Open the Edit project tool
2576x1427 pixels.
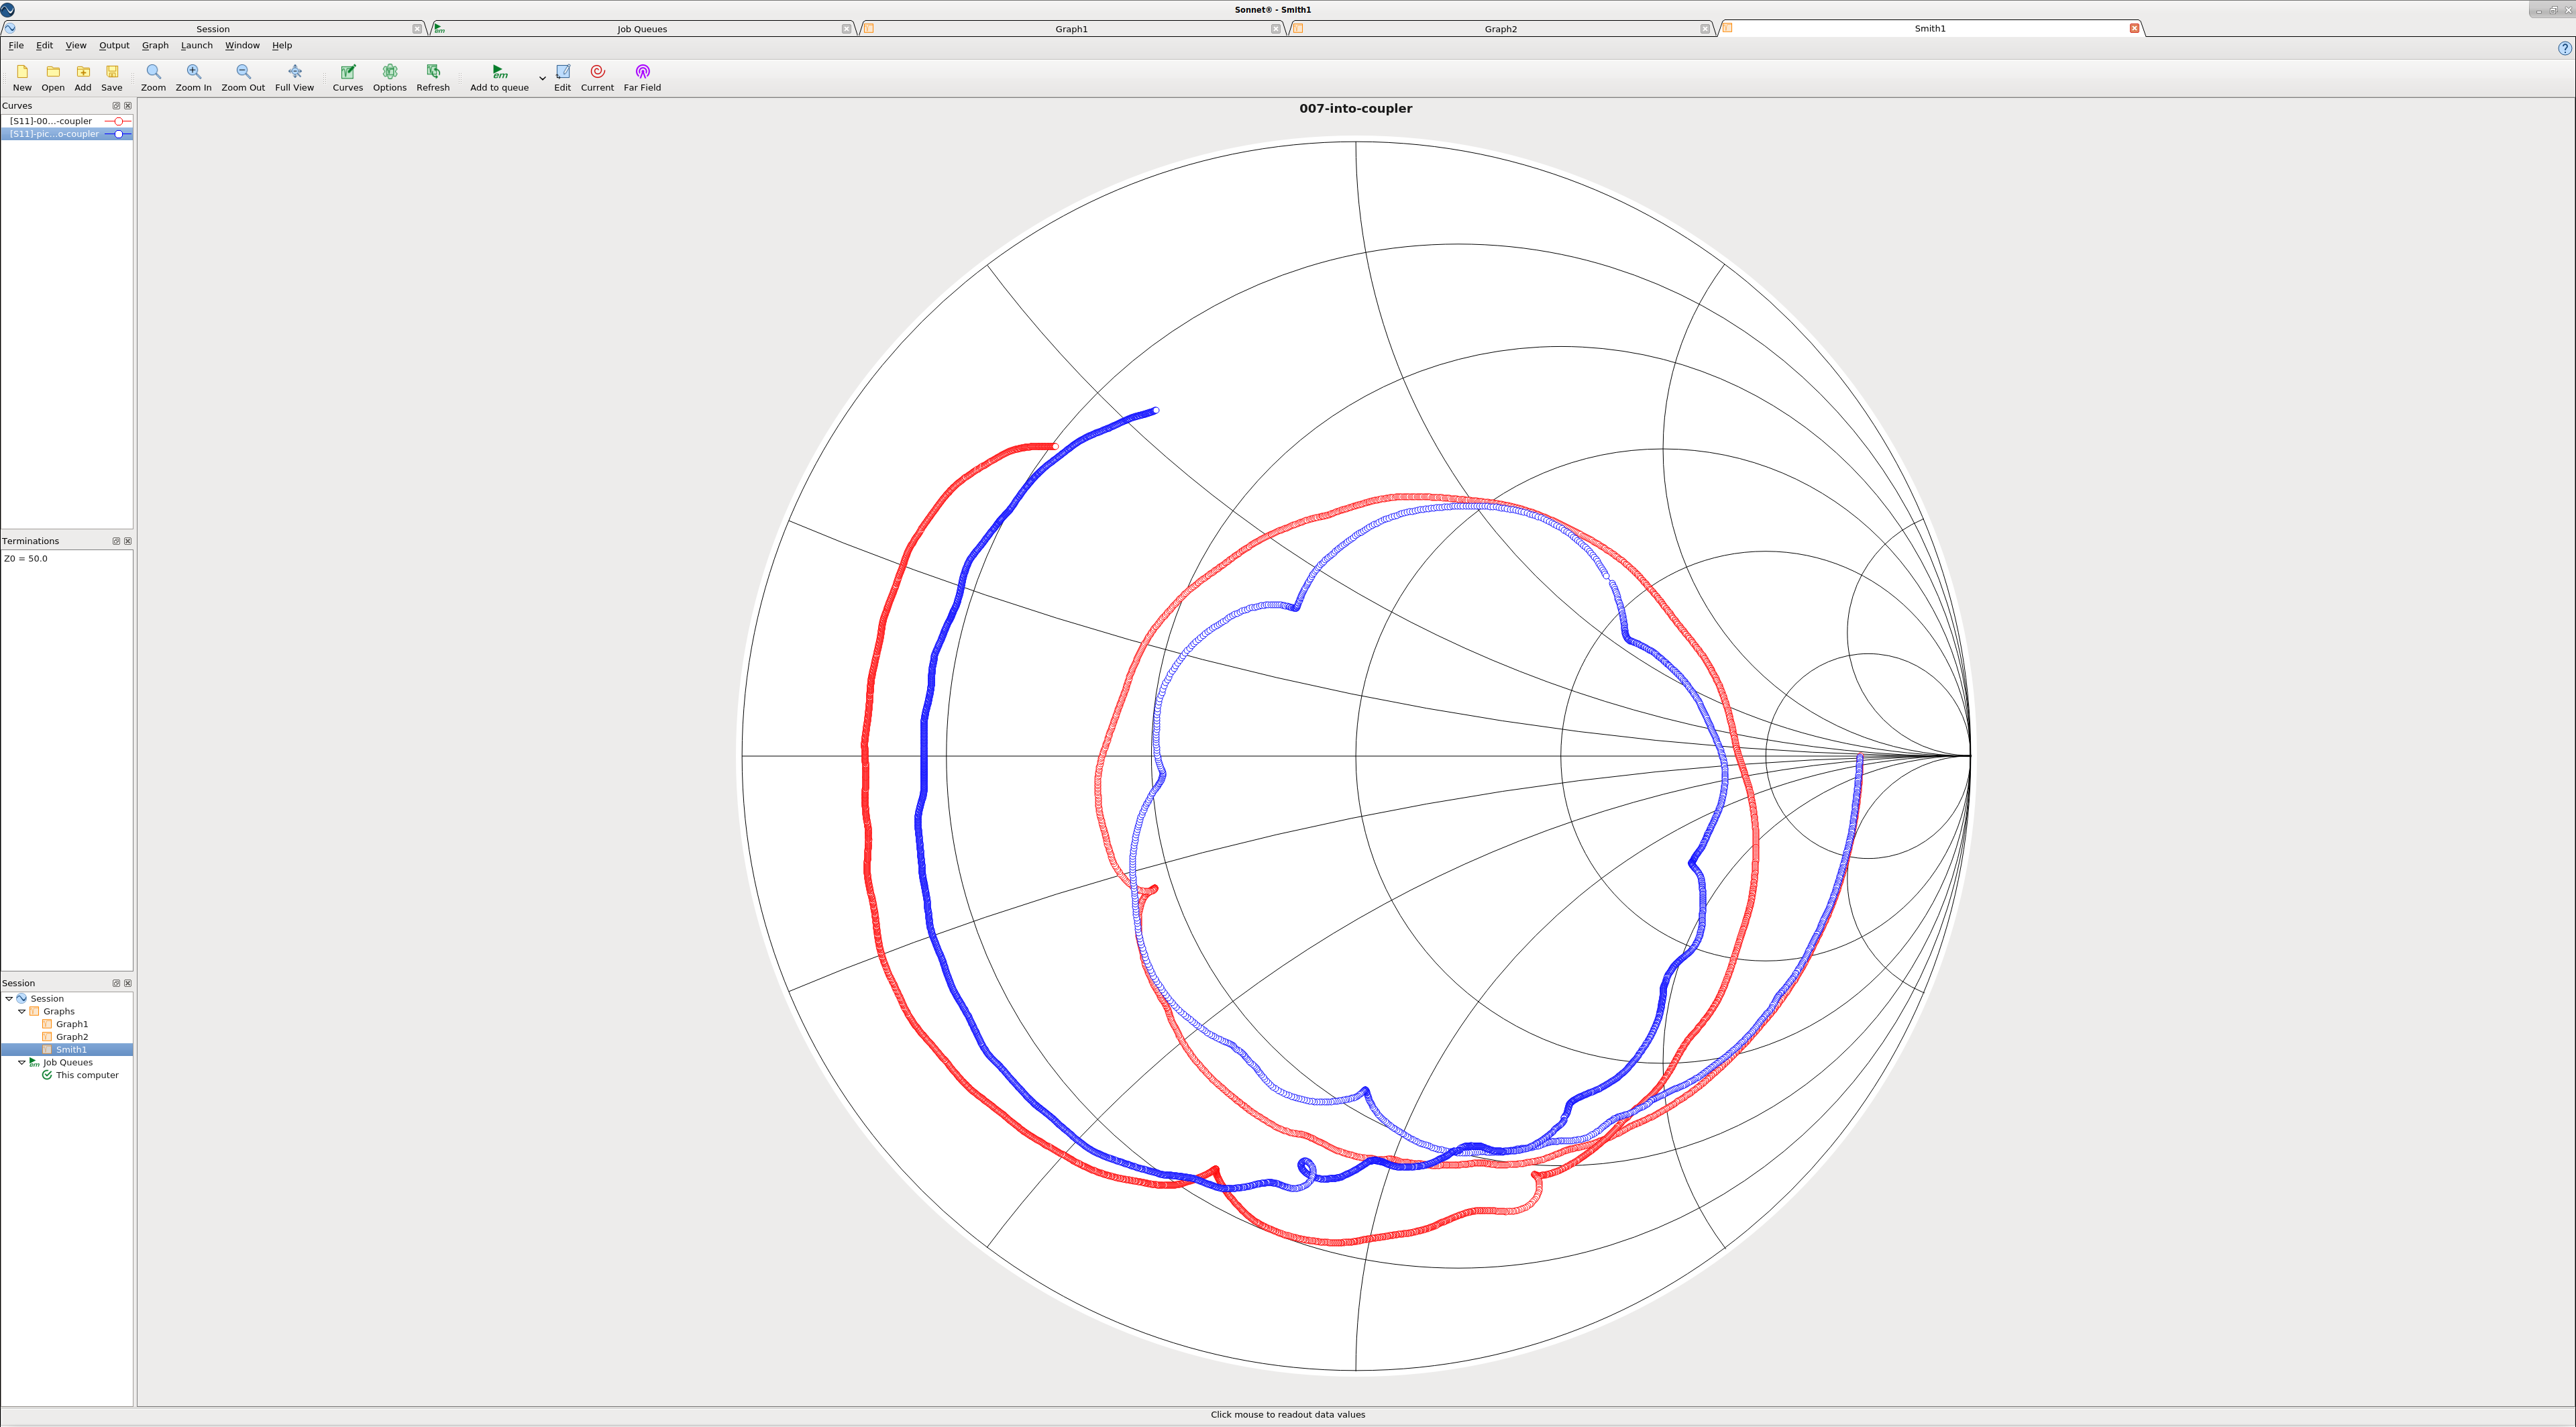click(x=563, y=78)
